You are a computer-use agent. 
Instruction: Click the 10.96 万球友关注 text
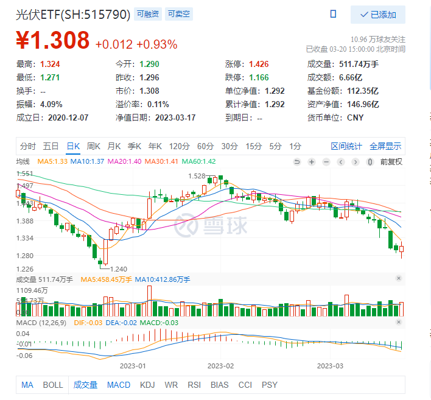378,40
